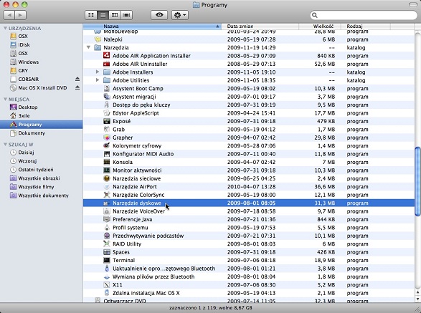The image size is (421, 313).
Task: Switch to list view mode
Action: coord(103,15)
